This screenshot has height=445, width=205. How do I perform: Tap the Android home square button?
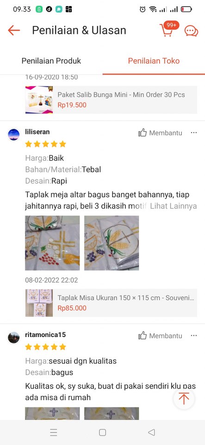click(103, 432)
